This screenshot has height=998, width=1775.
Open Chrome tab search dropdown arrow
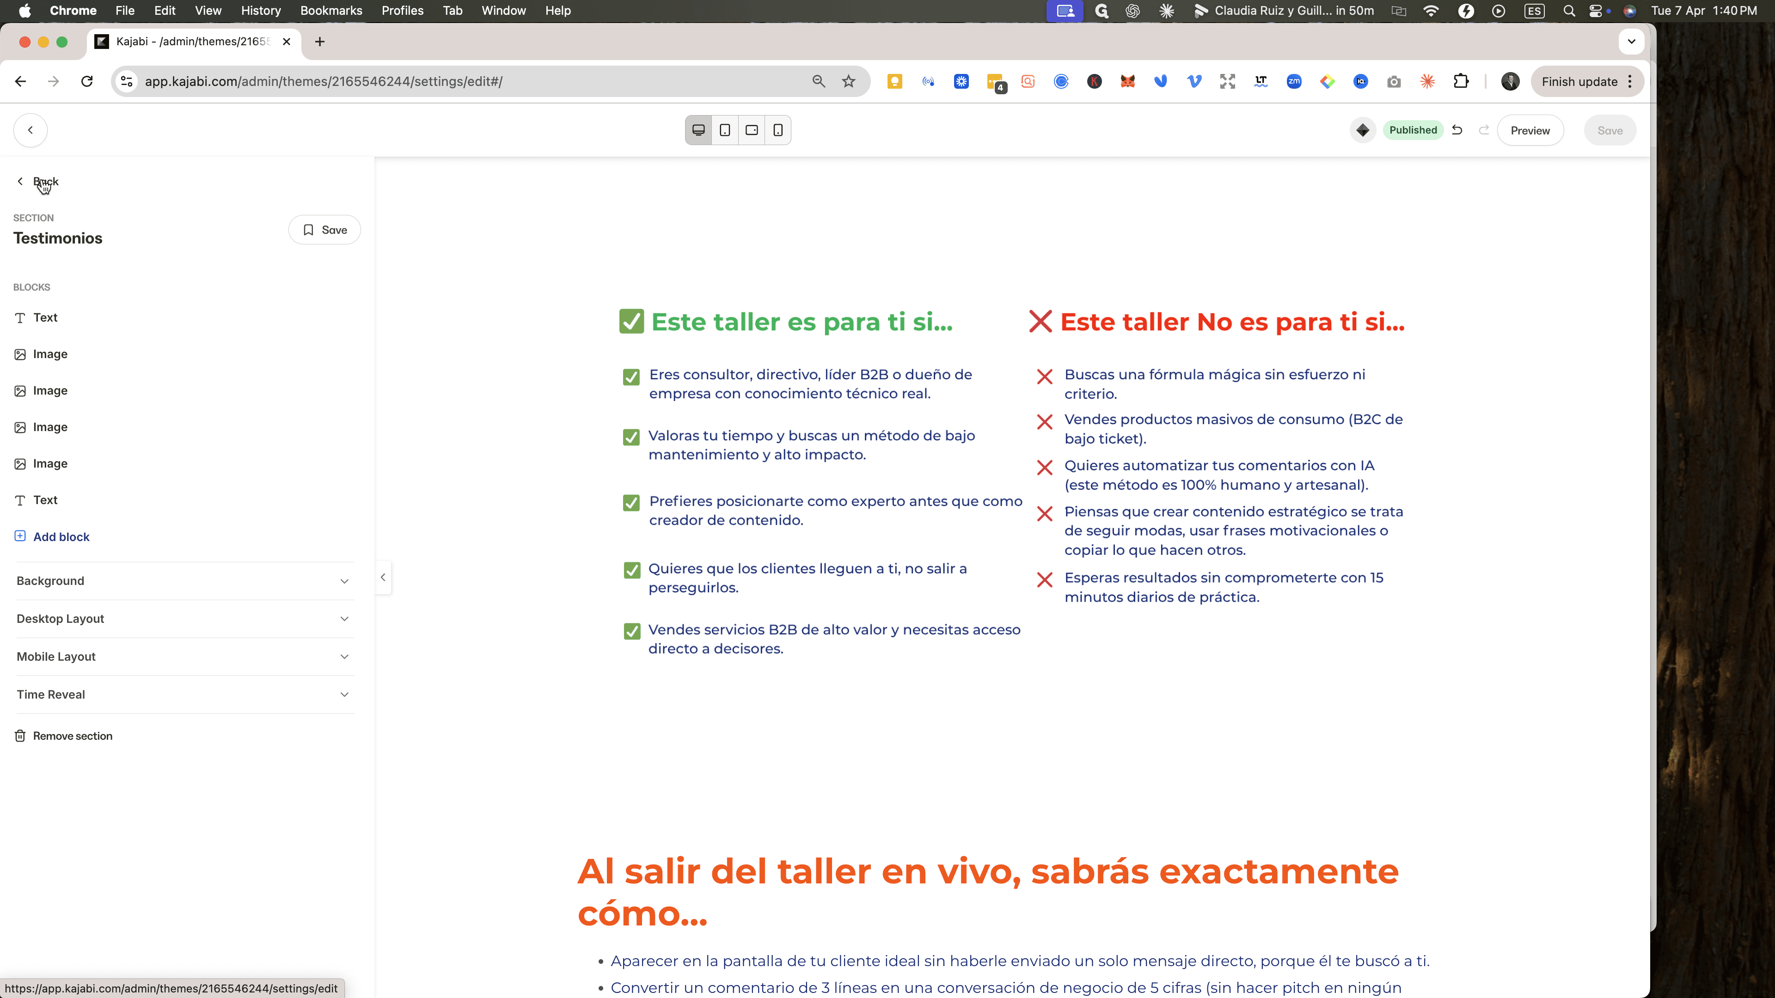point(1631,41)
